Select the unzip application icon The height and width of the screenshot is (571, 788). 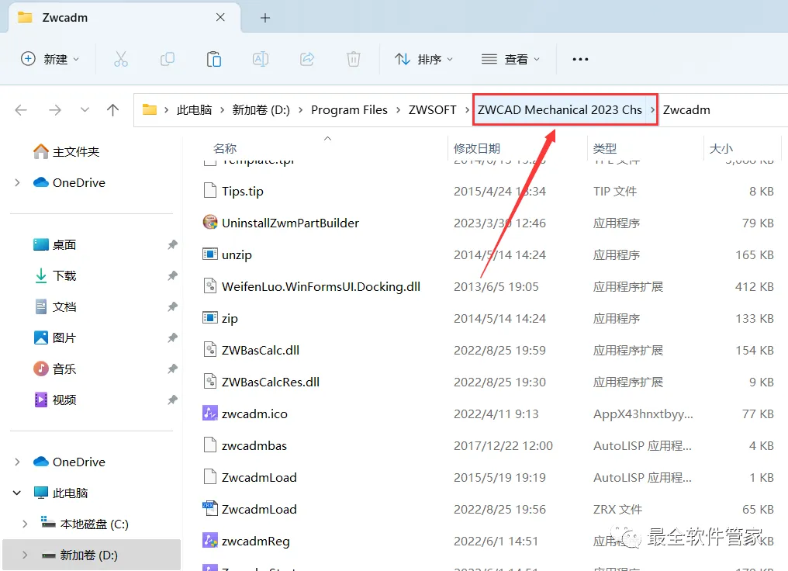coord(210,254)
